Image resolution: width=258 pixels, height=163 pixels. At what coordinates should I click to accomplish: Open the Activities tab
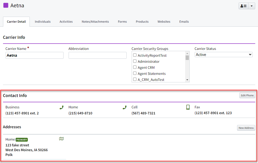coord(66,22)
